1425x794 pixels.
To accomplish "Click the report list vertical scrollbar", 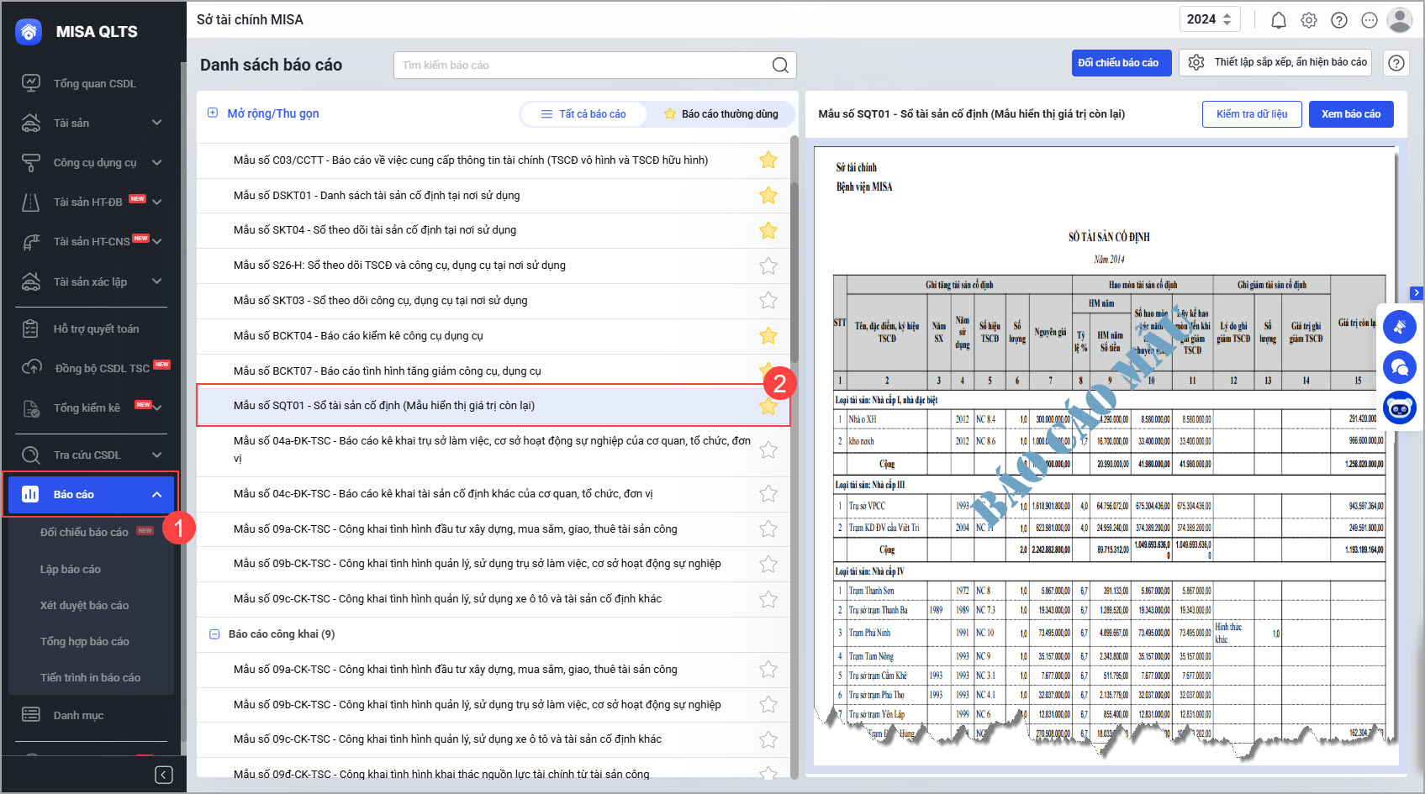I will coord(794,269).
